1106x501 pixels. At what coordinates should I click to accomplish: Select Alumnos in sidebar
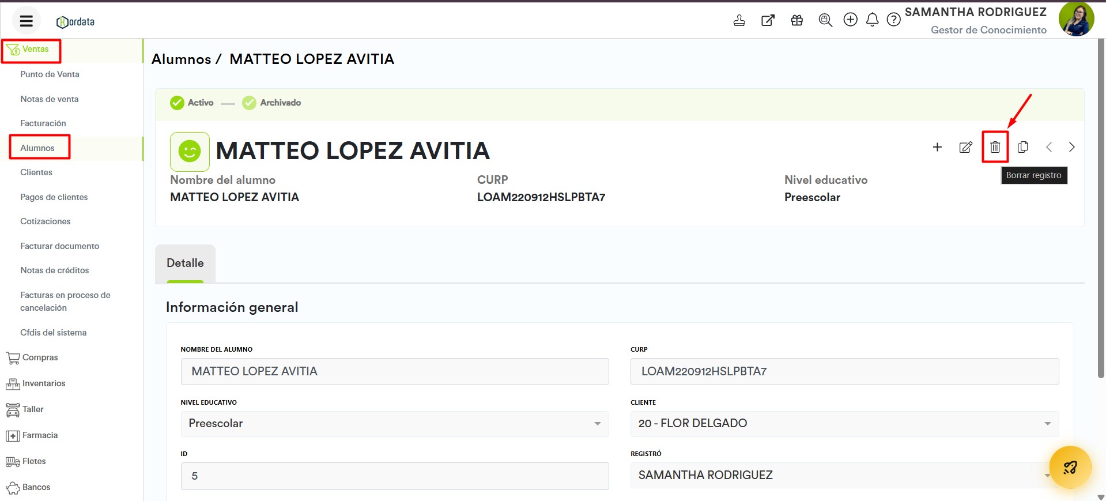click(37, 148)
